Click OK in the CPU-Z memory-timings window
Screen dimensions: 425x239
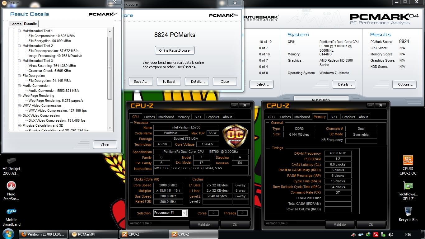[371, 225]
